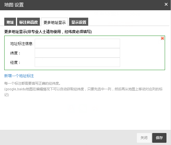Select the heading text 更多地址显示(非专业人士请勿使用，经纬度必须填写)
The image size is (171, 145).
tap(48, 32)
